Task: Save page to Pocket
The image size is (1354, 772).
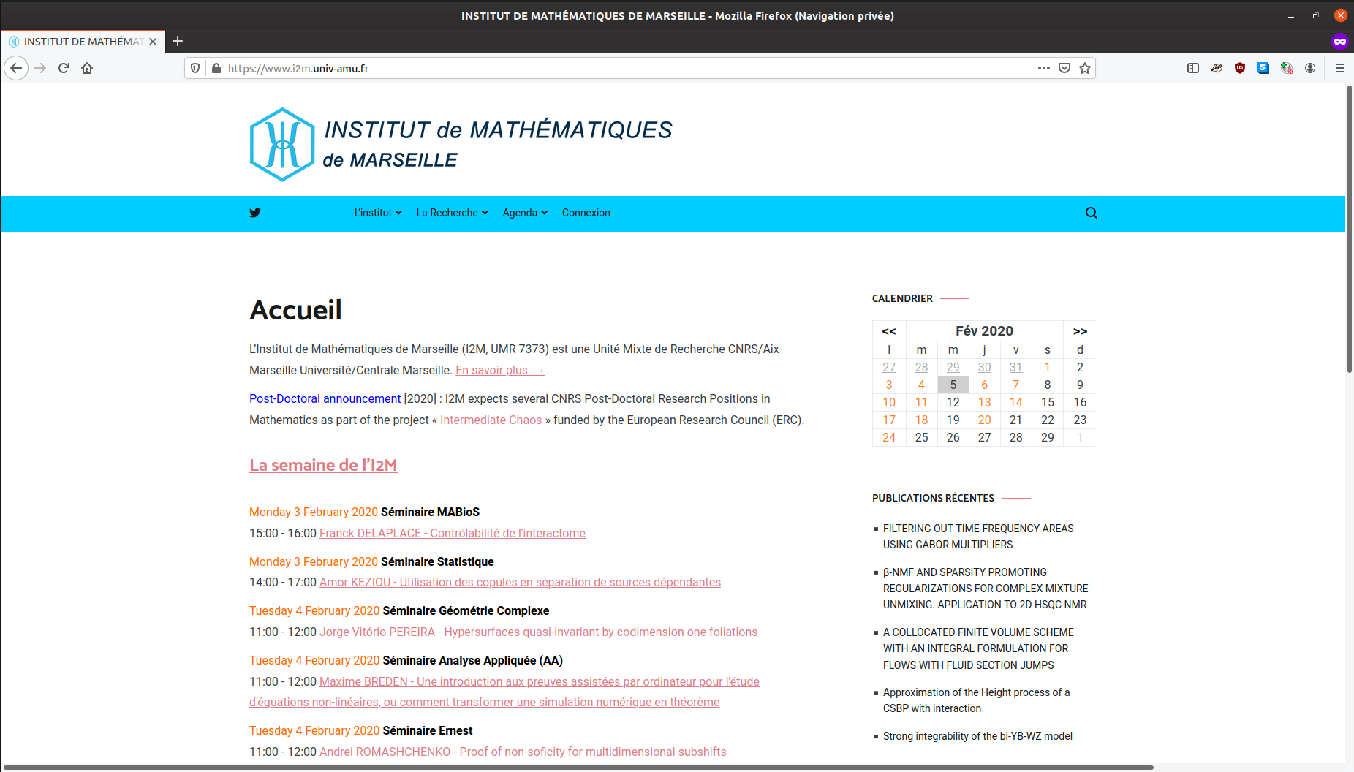Action: 1064,68
